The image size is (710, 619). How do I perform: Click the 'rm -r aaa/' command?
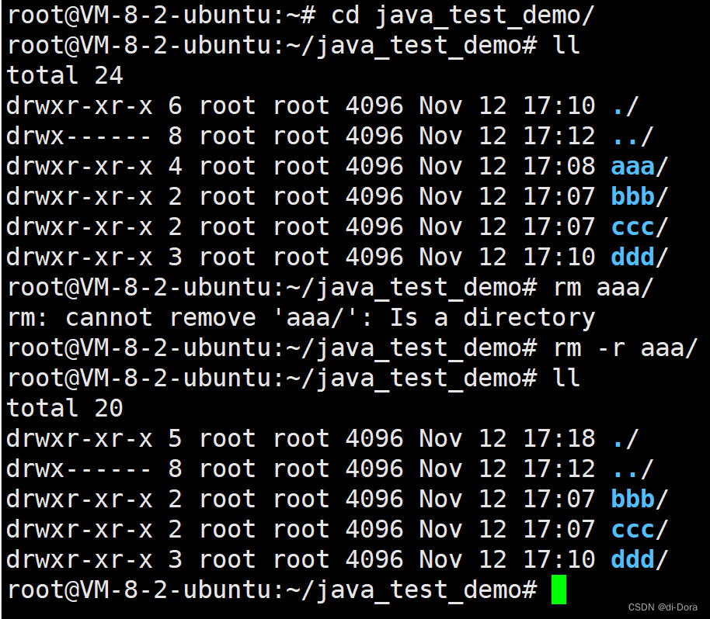[625, 348]
